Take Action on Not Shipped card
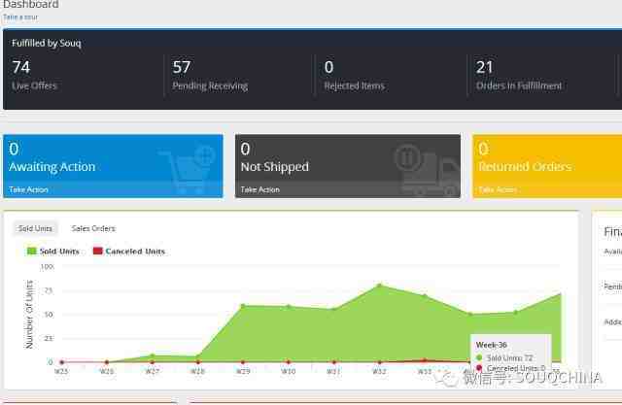Screen dimensions: 622x405 (260, 189)
